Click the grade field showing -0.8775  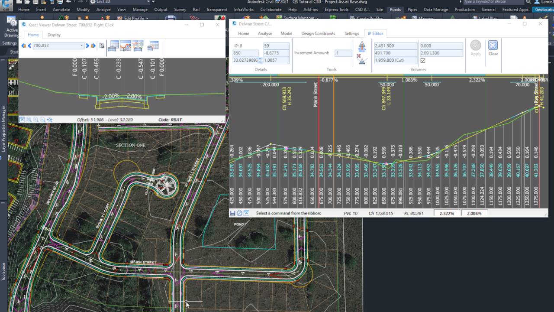point(276,53)
